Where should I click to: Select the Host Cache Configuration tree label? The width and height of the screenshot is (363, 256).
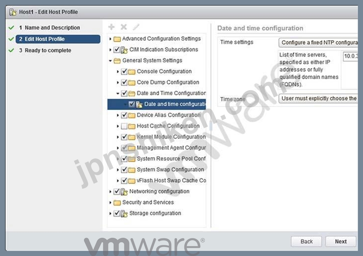168,126
